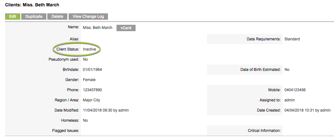Click the Critical Information label
This screenshot has width=334, height=137.
264,131
